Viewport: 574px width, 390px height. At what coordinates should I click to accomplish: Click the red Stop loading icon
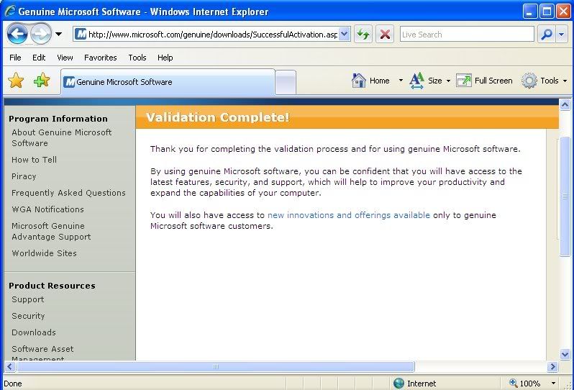[x=385, y=35]
